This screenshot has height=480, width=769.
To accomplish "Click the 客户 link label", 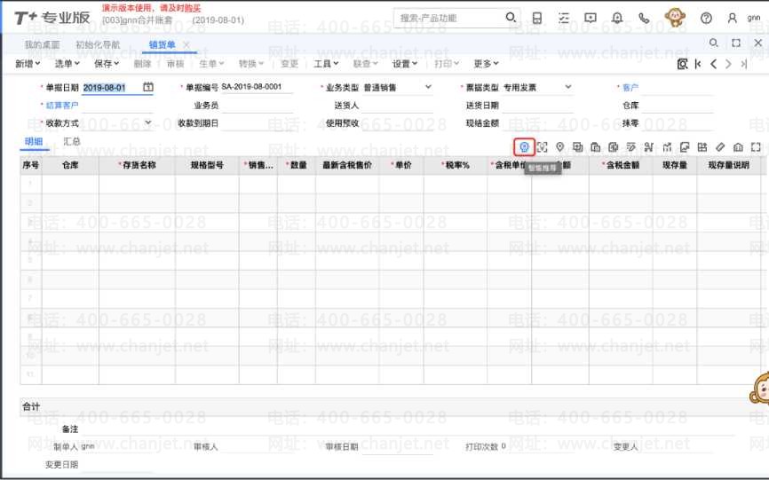I will click(630, 87).
